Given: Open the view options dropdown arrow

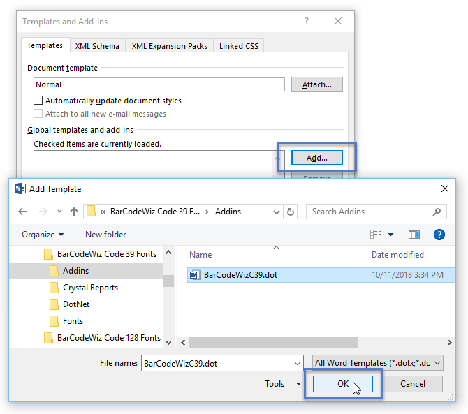Looking at the screenshot, I should tap(390, 235).
